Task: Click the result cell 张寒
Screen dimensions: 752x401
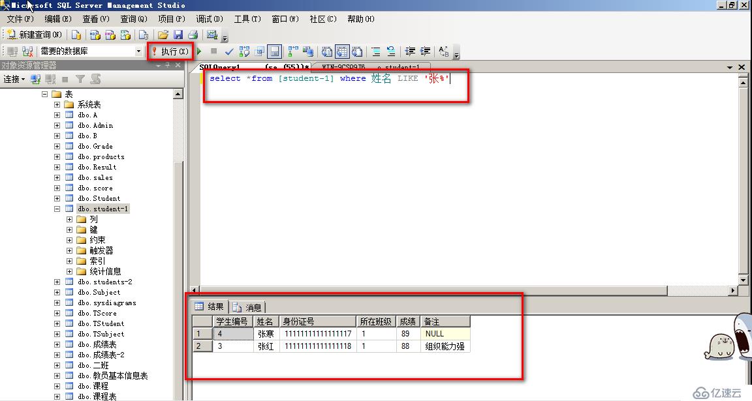Action: (266, 333)
